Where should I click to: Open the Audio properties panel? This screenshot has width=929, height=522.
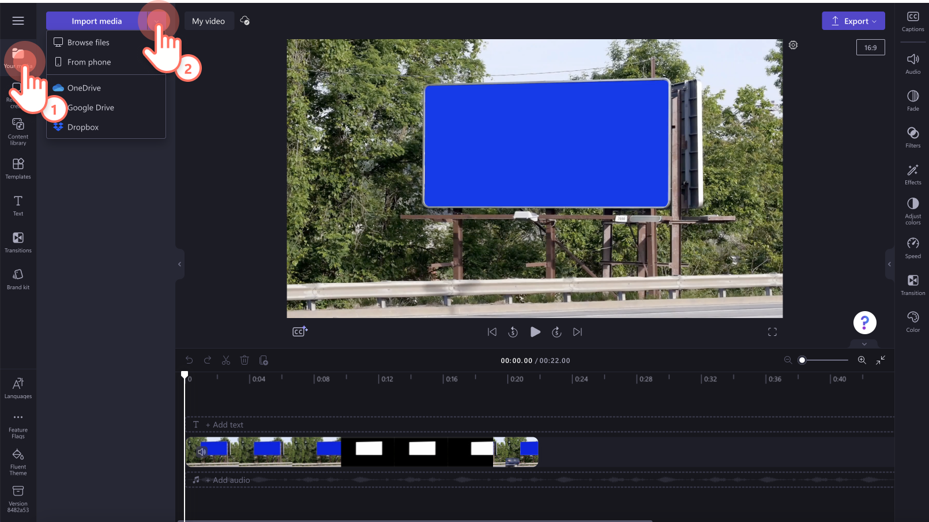coord(913,64)
